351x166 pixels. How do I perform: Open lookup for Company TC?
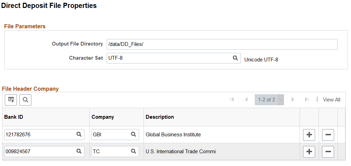point(133,151)
